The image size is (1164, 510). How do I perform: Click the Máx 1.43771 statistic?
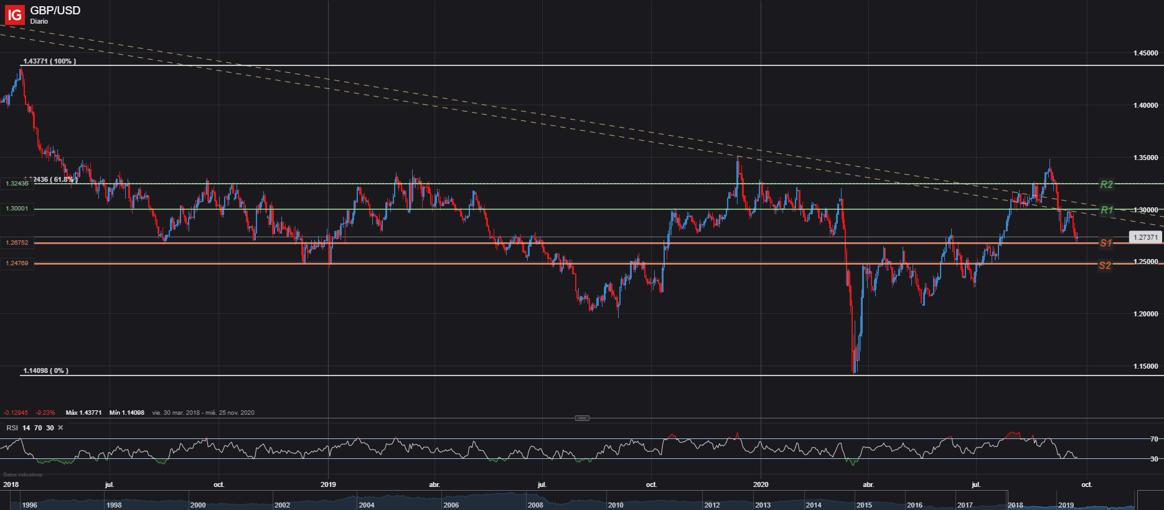[83, 413]
